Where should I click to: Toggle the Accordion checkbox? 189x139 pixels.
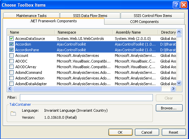tap(12, 44)
